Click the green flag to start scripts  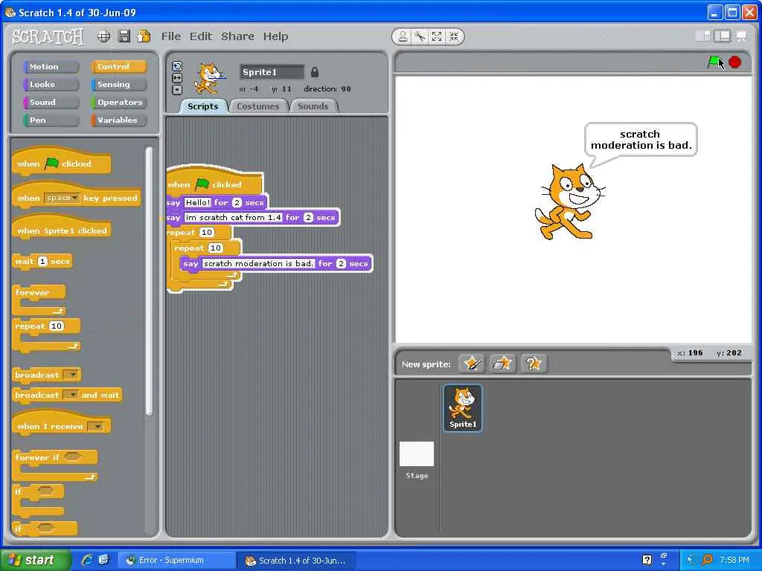tap(714, 62)
